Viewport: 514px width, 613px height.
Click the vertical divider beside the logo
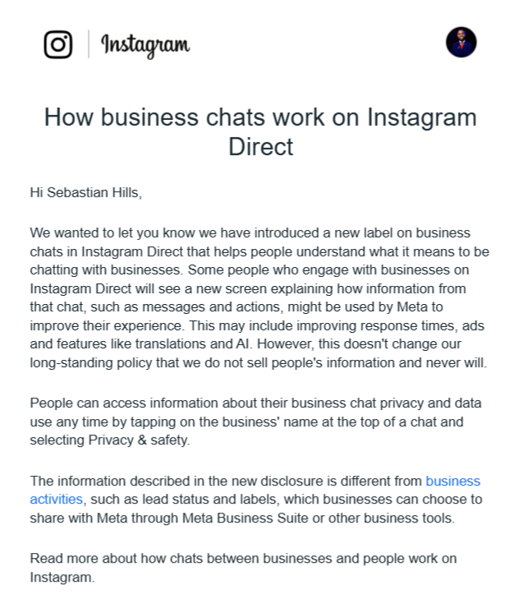coord(88,44)
